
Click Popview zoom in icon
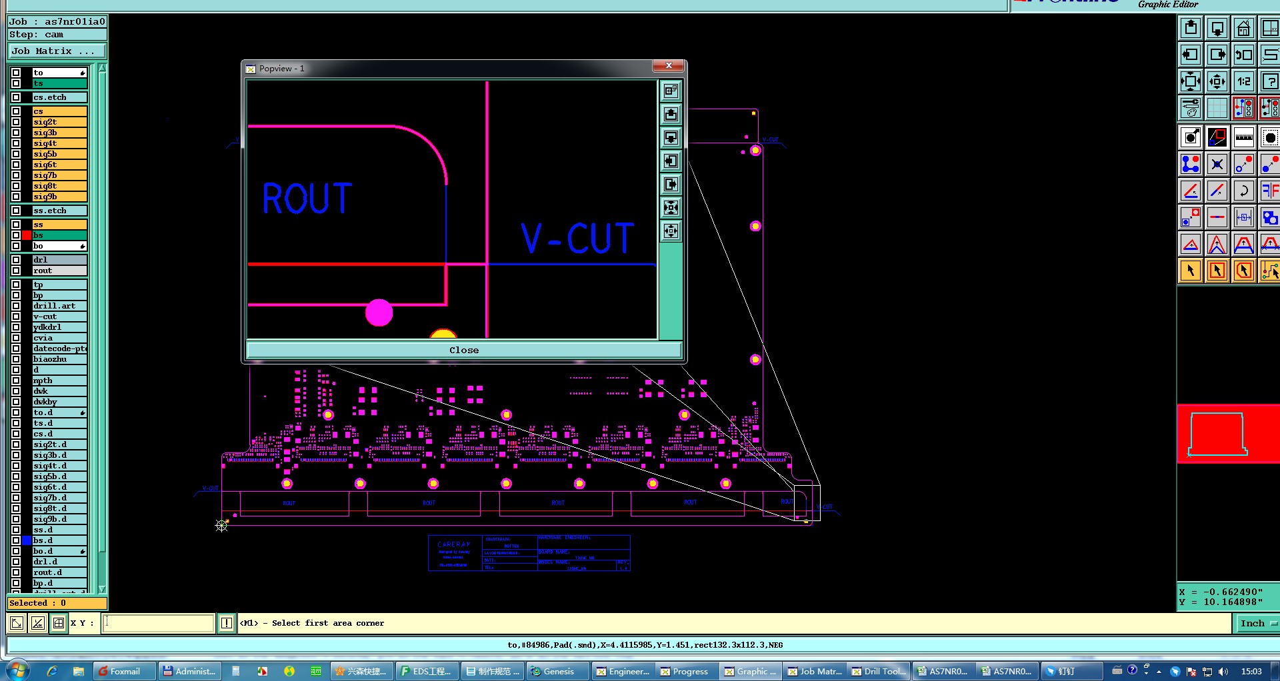tap(671, 208)
